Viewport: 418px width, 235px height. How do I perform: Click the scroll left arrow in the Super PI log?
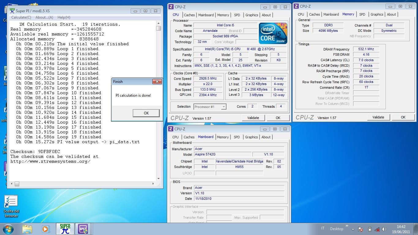[12, 184]
